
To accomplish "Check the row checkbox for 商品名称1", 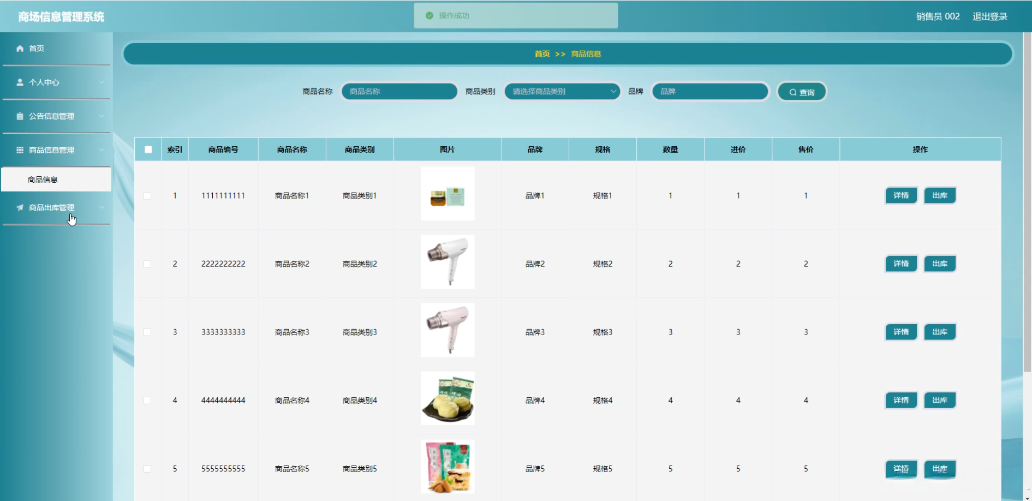I will point(147,195).
